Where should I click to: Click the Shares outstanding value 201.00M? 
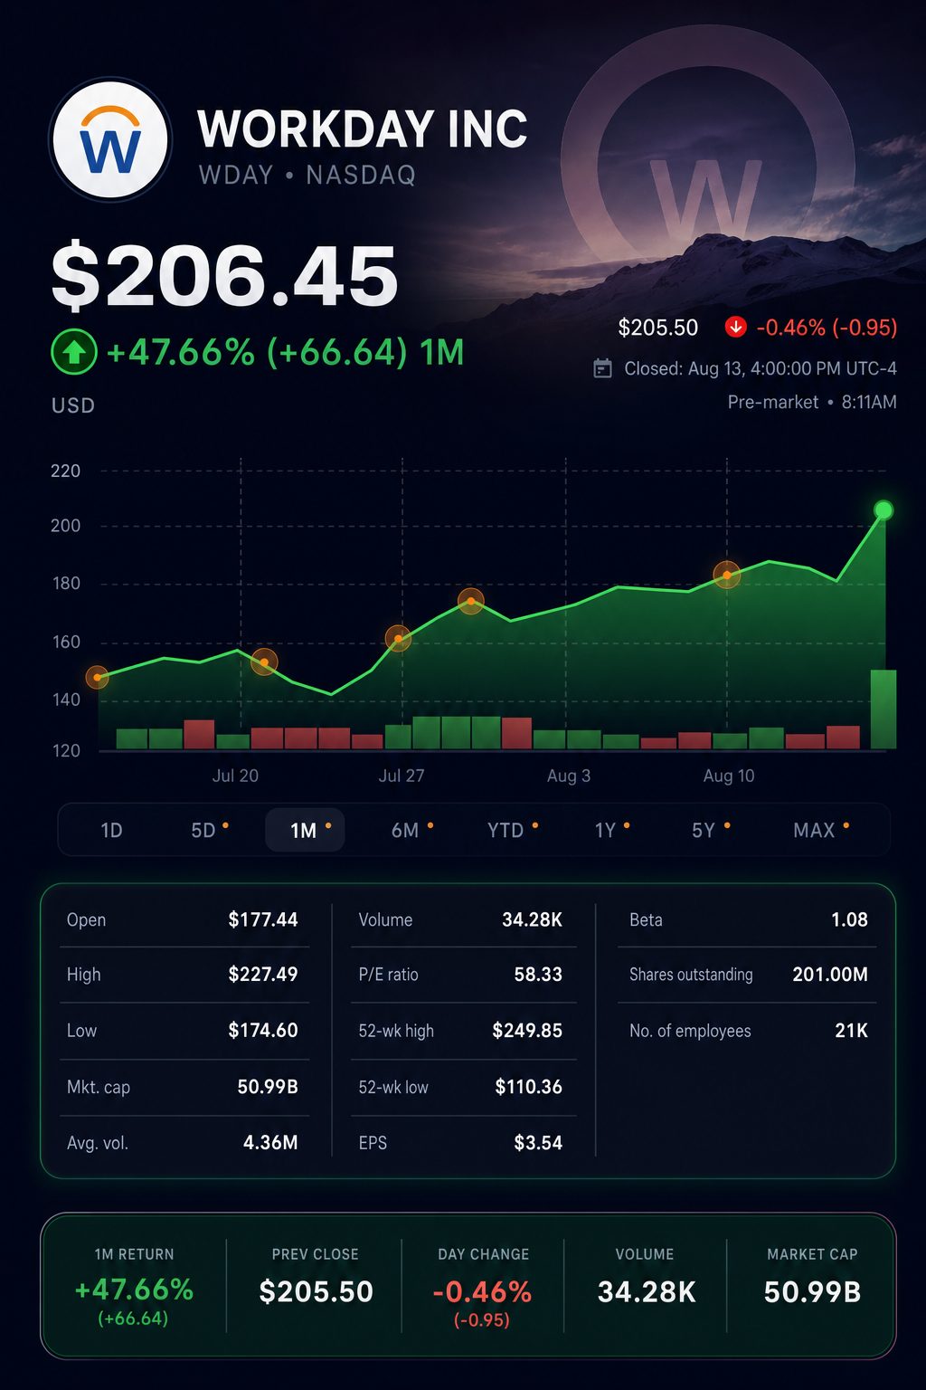click(830, 975)
